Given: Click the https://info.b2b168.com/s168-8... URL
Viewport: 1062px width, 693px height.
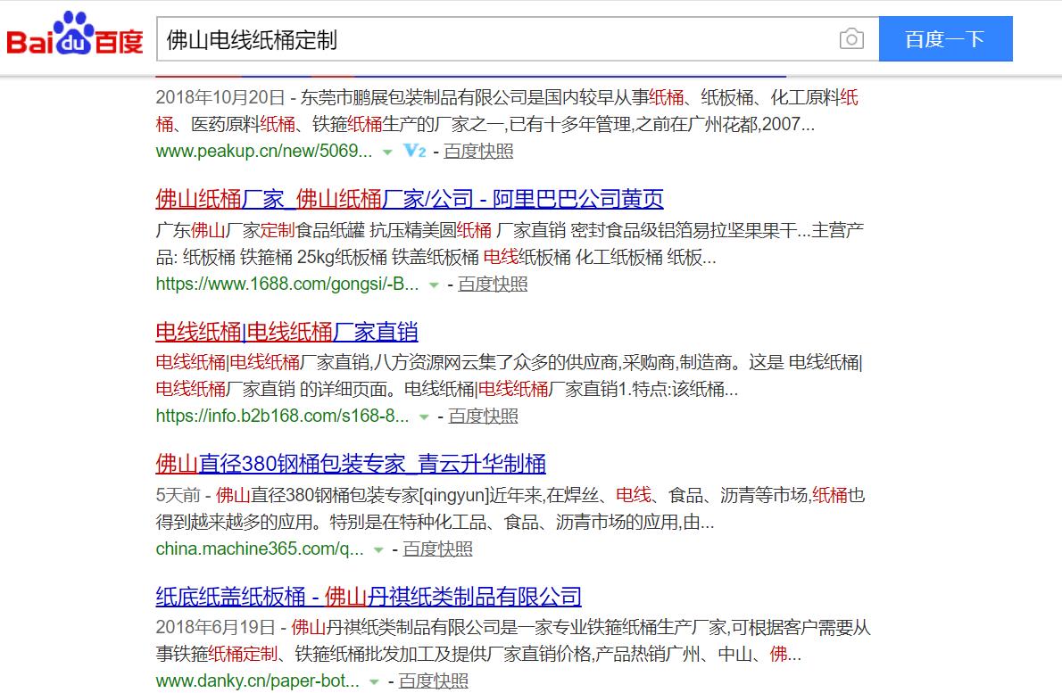Looking at the screenshot, I should (282, 416).
